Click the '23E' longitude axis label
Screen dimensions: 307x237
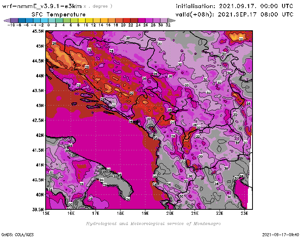(244, 213)
